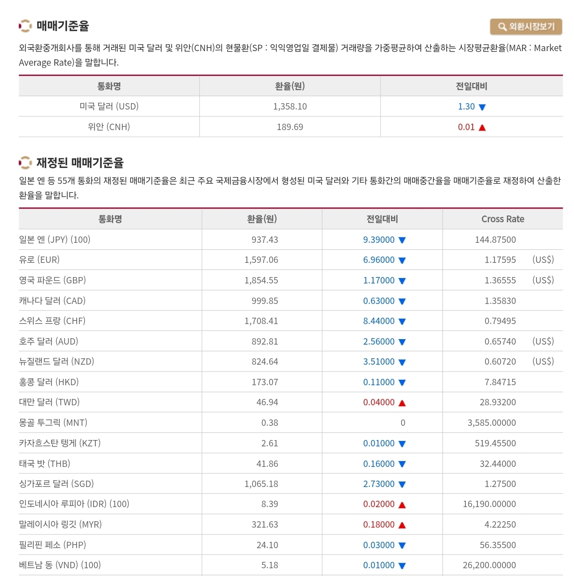This screenshot has width=574, height=576.
Task: Click 말레이시아 링깃 (MYR) currency name
Action: 60,524
